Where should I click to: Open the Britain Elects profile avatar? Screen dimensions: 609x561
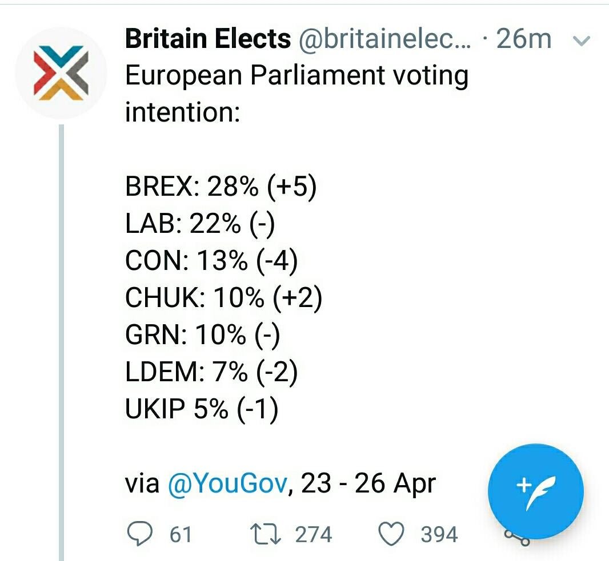click(60, 72)
